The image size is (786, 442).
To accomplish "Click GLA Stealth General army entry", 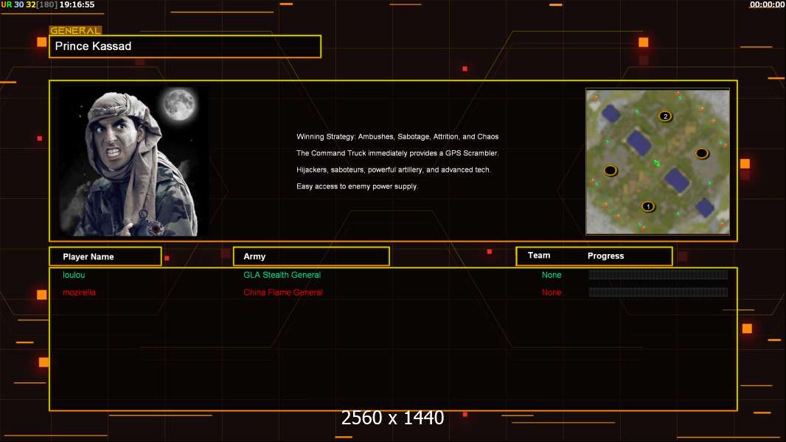I will pos(282,275).
